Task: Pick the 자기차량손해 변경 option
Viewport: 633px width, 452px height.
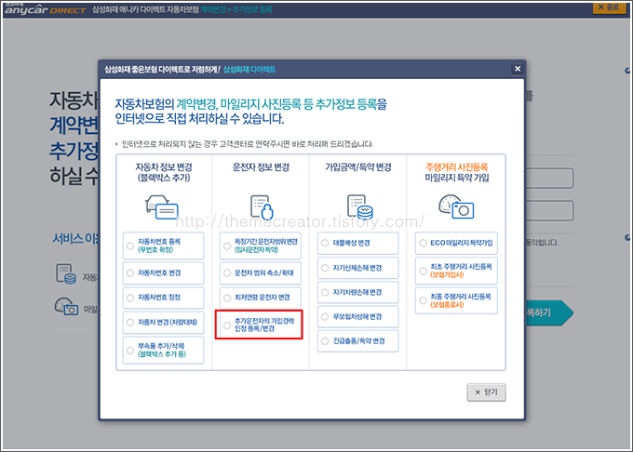Action: point(358,292)
